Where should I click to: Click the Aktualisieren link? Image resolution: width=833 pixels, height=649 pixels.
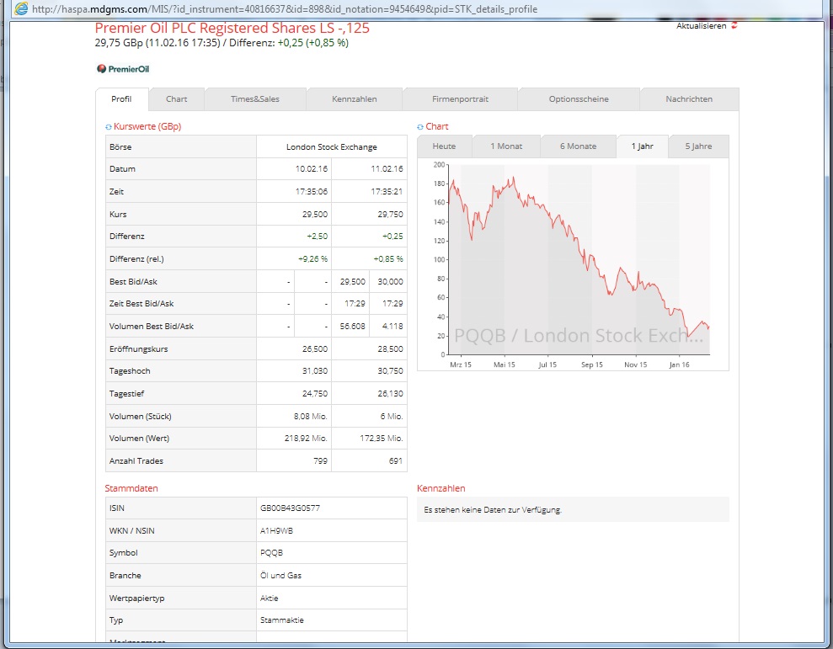pos(701,26)
